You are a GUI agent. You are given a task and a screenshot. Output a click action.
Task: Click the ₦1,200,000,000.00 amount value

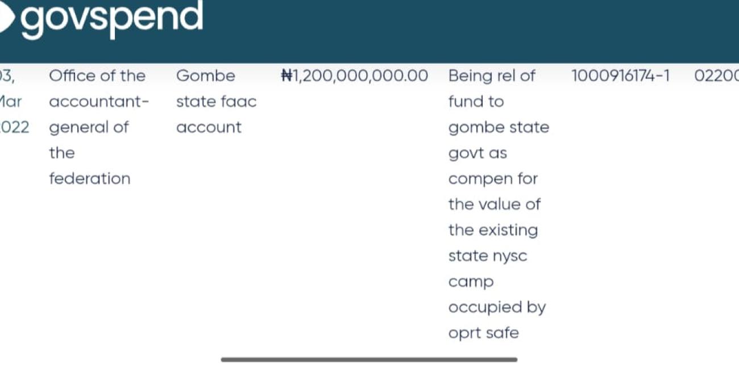355,76
